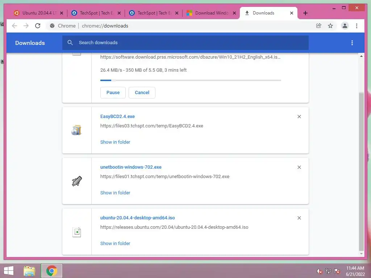Close the Downloads tab
Image resolution: width=371 pixels, height=278 pixels.
coord(292,13)
